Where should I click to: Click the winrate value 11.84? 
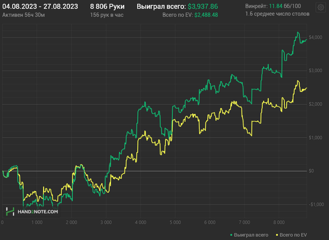click(276, 6)
